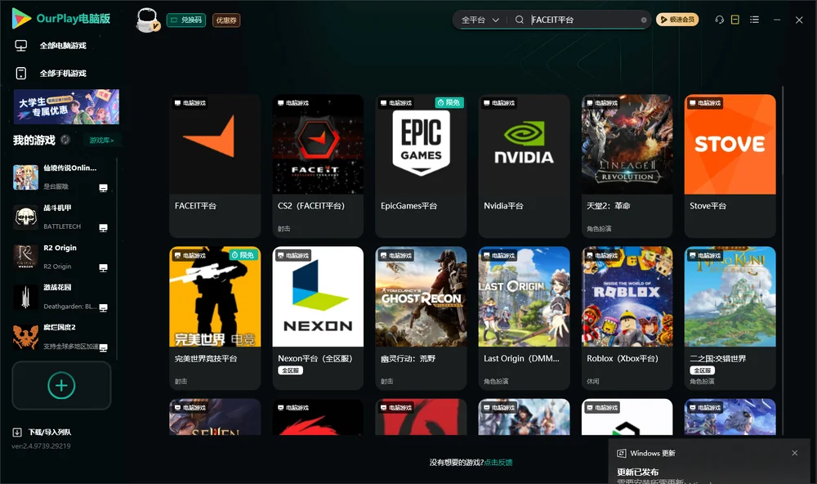Viewport: 817px width, 484px height.
Task: Open the Windows 更新 notification title
Action: (652, 453)
